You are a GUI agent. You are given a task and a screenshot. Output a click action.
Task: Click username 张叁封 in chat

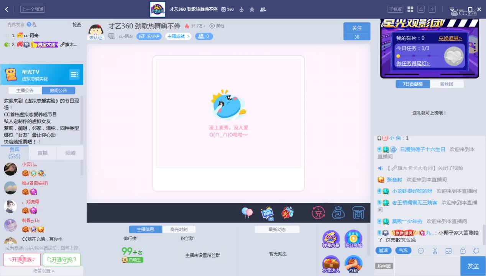point(394,179)
